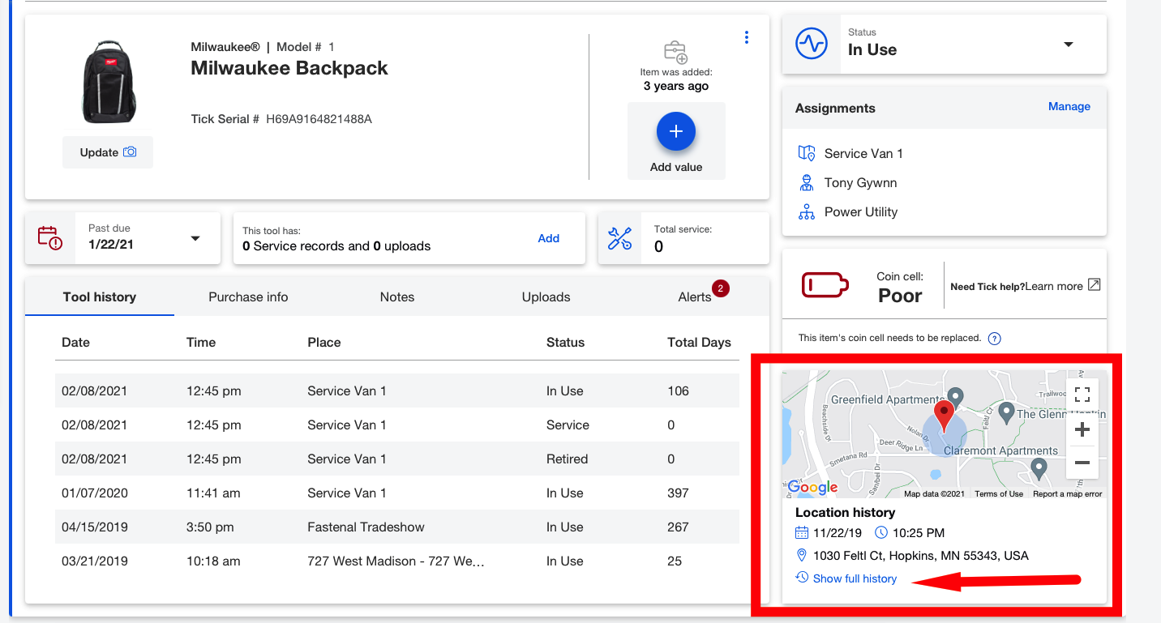Click the Service status cell
The height and width of the screenshot is (623, 1161).
point(568,425)
